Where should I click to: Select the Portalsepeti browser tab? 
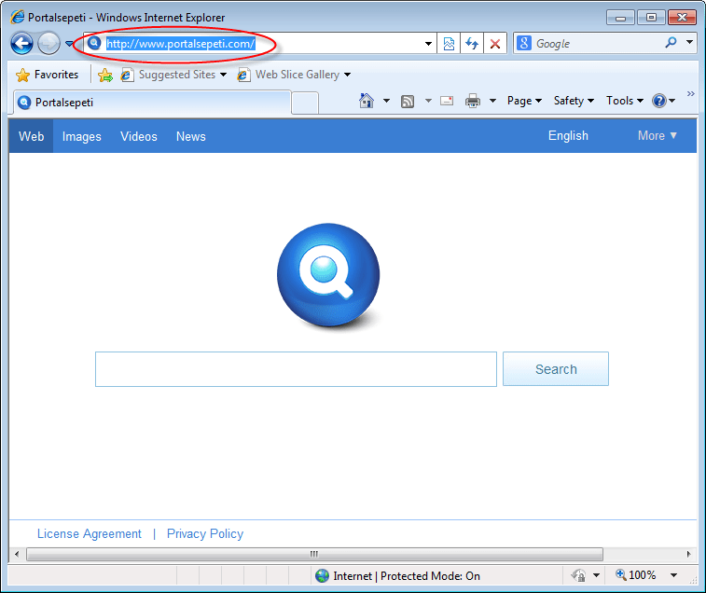pyautogui.click(x=152, y=103)
